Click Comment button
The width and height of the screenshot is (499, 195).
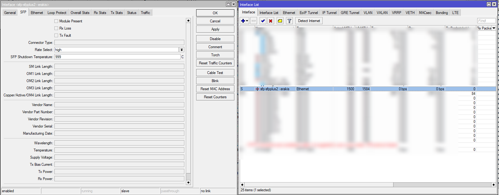click(x=215, y=47)
